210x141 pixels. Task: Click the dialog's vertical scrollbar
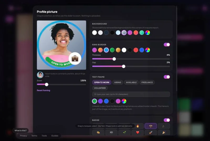[x=177, y=48]
